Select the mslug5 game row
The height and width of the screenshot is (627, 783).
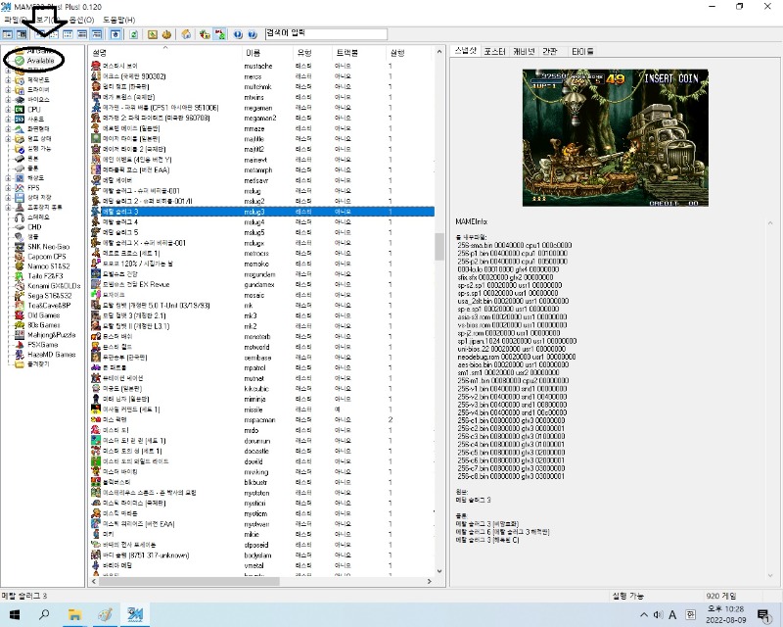pyautogui.click(x=262, y=232)
